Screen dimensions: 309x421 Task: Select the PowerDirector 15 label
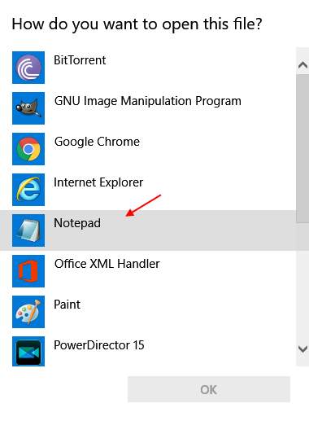pos(99,345)
